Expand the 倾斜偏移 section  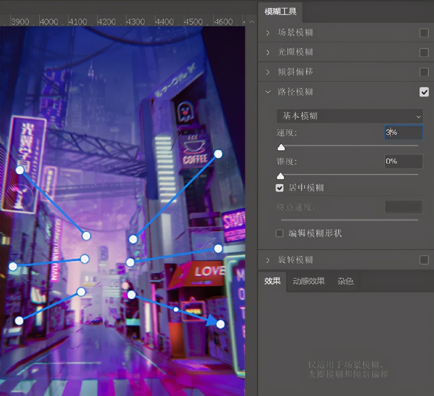(268, 72)
